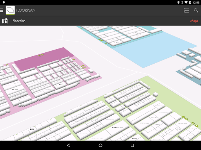Tap the location status bar icon
This screenshot has width=201, height=150.
(x=178, y=2)
